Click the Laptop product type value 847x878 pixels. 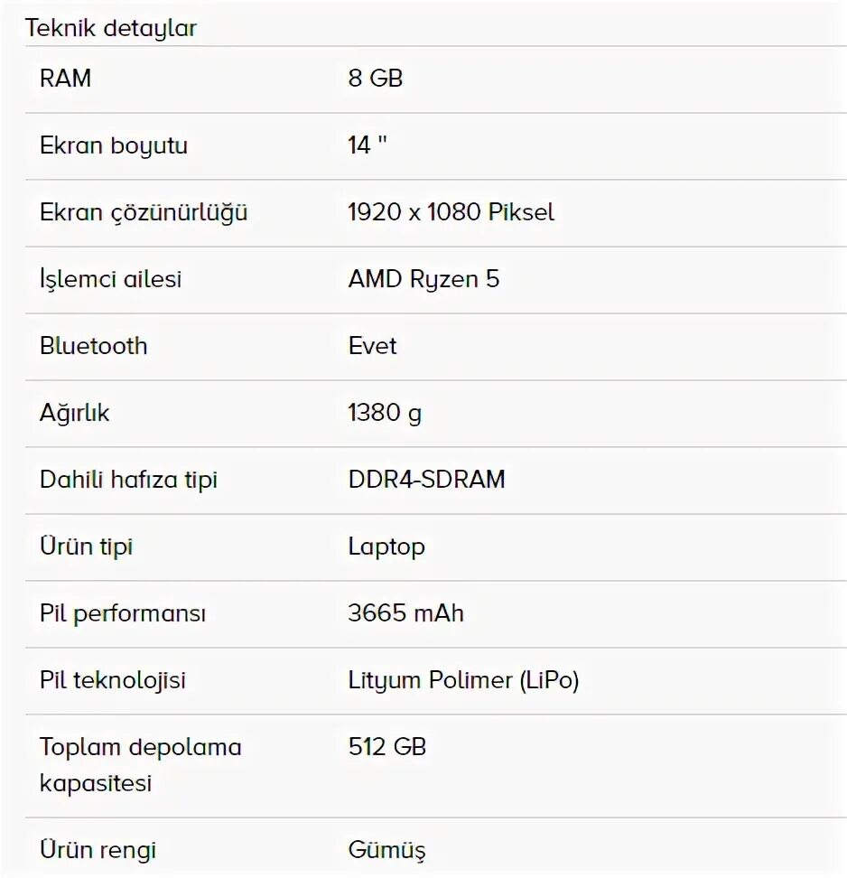(386, 547)
